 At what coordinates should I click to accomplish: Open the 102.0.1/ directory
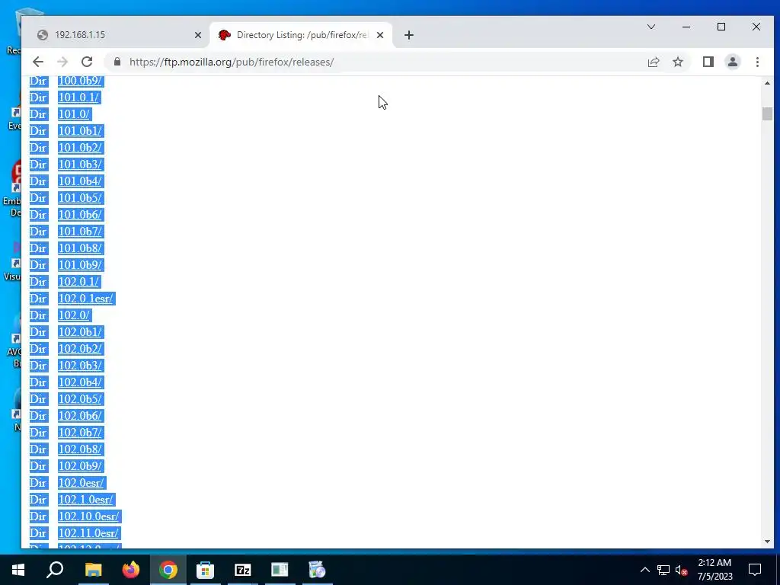click(x=79, y=282)
